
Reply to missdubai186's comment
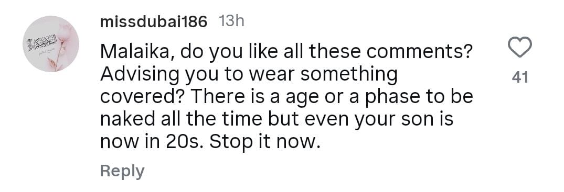pyautogui.click(x=122, y=172)
